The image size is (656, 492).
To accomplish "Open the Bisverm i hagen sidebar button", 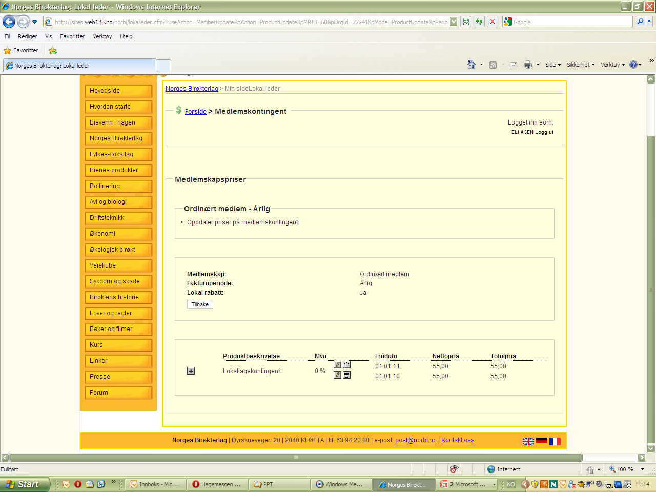I will click(118, 122).
